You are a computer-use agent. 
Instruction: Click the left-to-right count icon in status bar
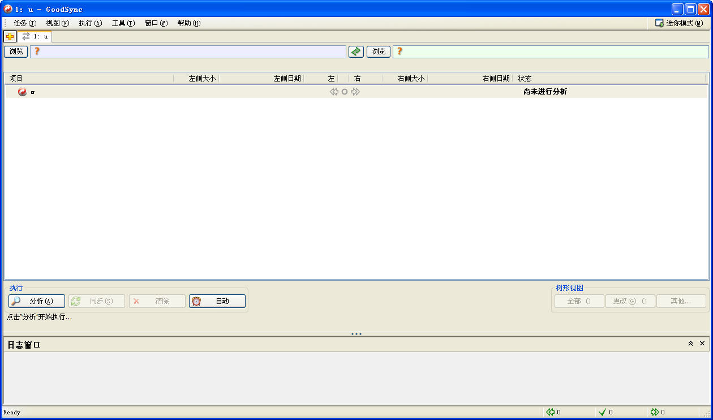point(655,412)
